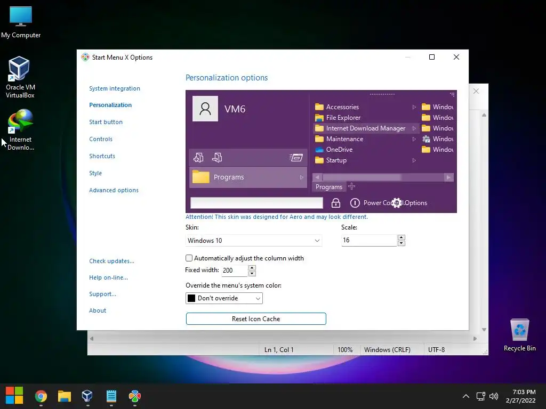Click the Windows (CRLF) entry in Notepad status bar
Screen dimensions: 546x409
click(x=387, y=349)
